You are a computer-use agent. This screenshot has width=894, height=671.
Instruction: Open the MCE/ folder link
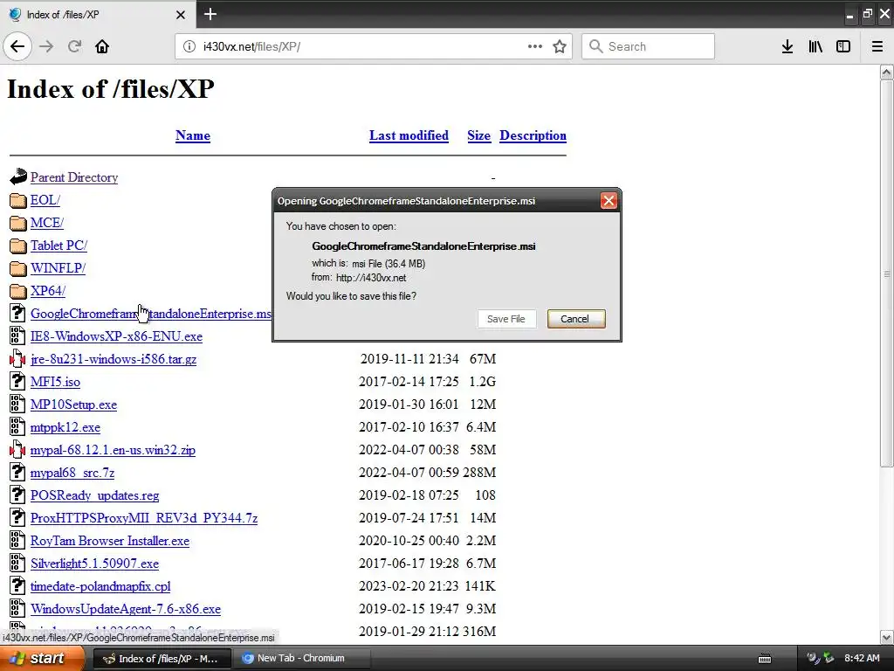(47, 223)
